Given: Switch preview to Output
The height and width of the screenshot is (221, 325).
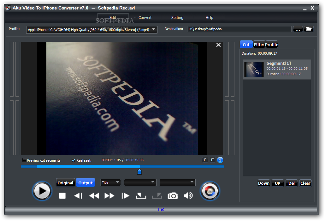Looking at the screenshot, I should 86,183.
